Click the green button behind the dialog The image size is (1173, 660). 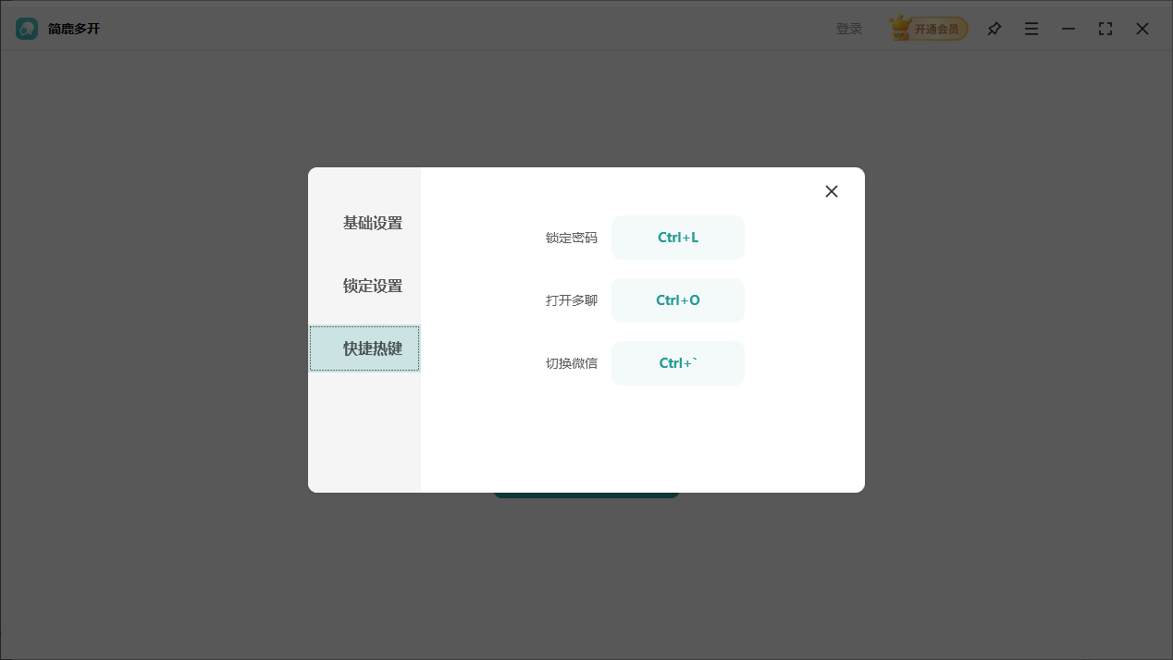[586, 490]
